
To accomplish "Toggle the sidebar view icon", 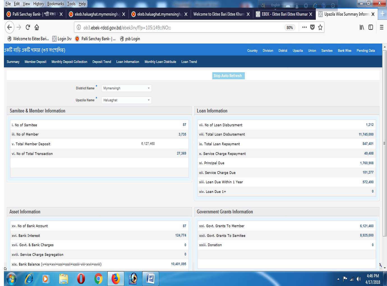I will tap(371, 27).
